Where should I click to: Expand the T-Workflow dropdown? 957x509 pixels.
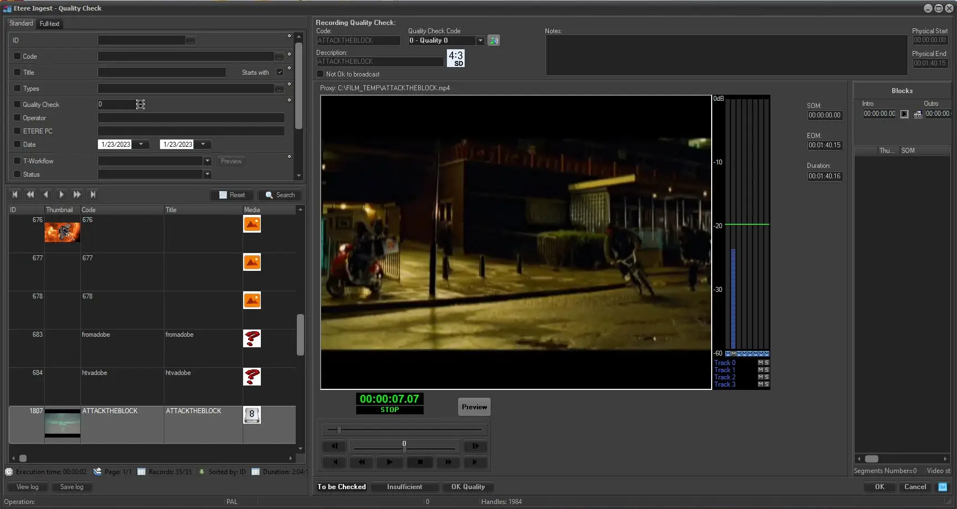[x=207, y=161]
